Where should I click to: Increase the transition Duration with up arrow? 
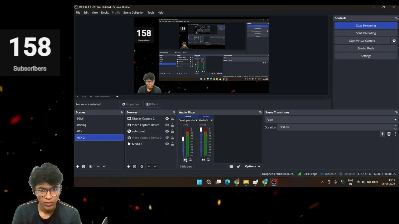[x=396, y=126]
